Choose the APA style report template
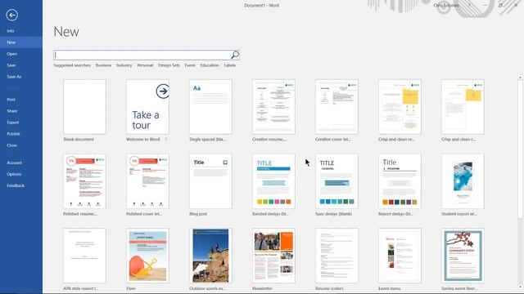Viewport: 524px width, 294px height. click(x=84, y=256)
